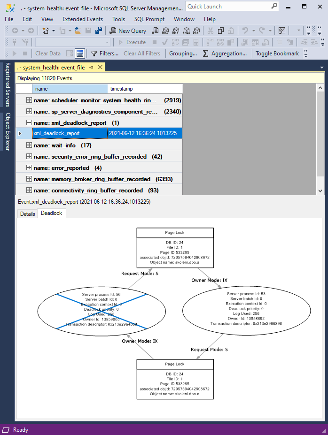Pin the system_health event_file tab

pyautogui.click(x=91, y=68)
